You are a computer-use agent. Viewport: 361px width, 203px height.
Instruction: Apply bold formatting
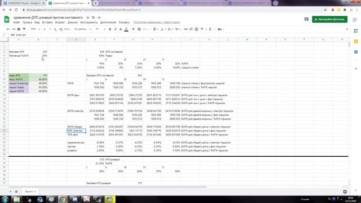point(110,29)
